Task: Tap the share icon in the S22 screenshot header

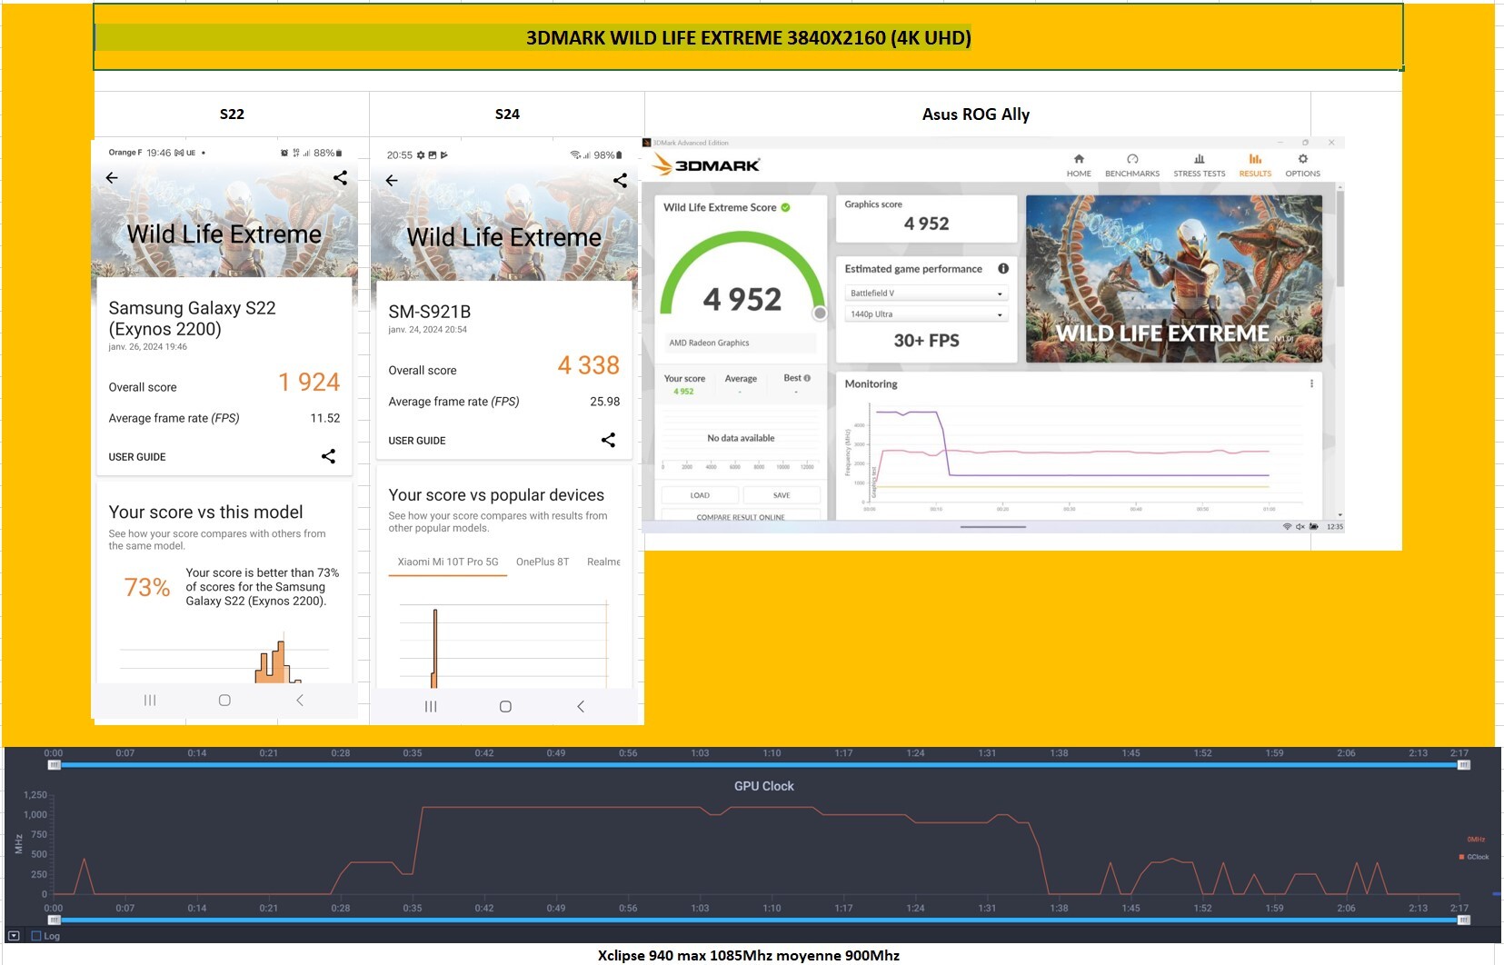Action: (x=340, y=178)
